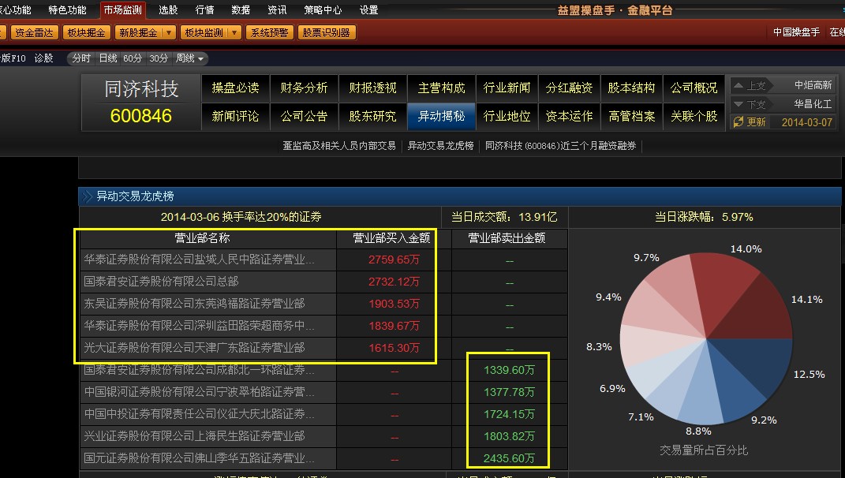
Task: Open the 选股 menu
Action: (168, 9)
